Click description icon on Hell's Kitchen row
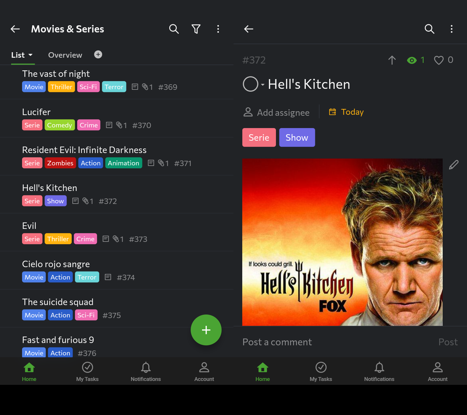 pos(75,201)
